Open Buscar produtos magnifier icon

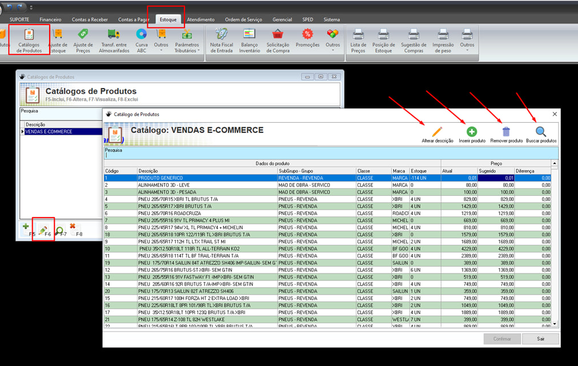pyautogui.click(x=541, y=133)
